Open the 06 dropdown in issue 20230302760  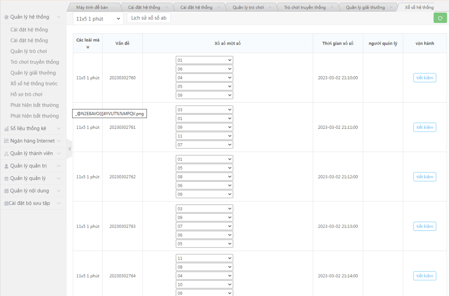point(204,69)
